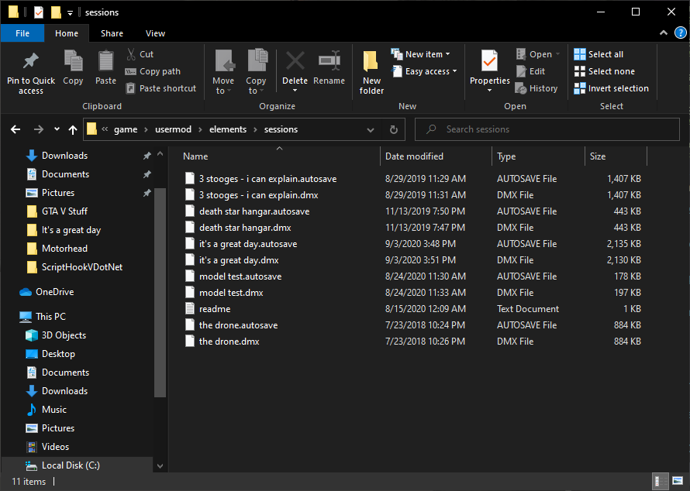Open Music under This PC

[53, 410]
